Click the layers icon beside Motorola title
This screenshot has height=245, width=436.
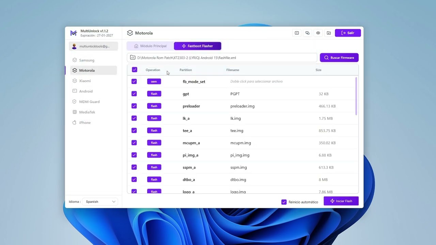[130, 33]
